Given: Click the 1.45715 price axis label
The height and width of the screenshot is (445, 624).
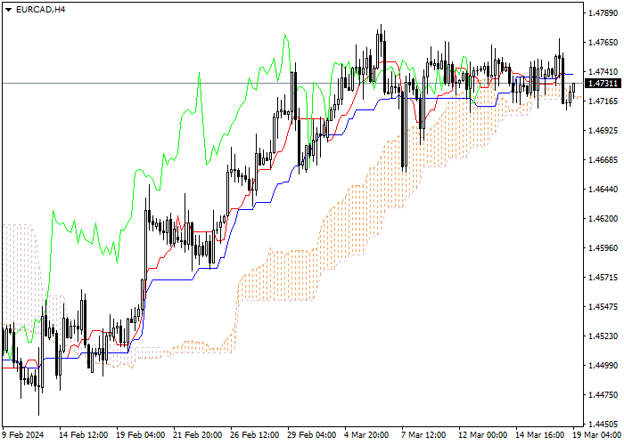Looking at the screenshot, I should [x=603, y=278].
